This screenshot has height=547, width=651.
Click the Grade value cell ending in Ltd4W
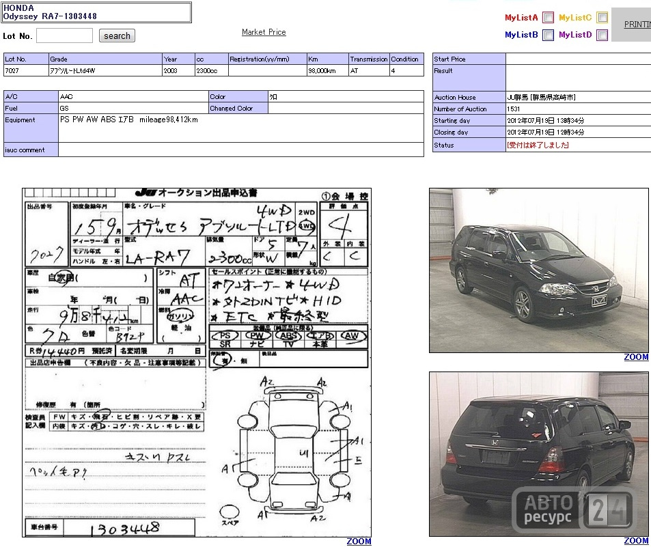tap(105, 70)
